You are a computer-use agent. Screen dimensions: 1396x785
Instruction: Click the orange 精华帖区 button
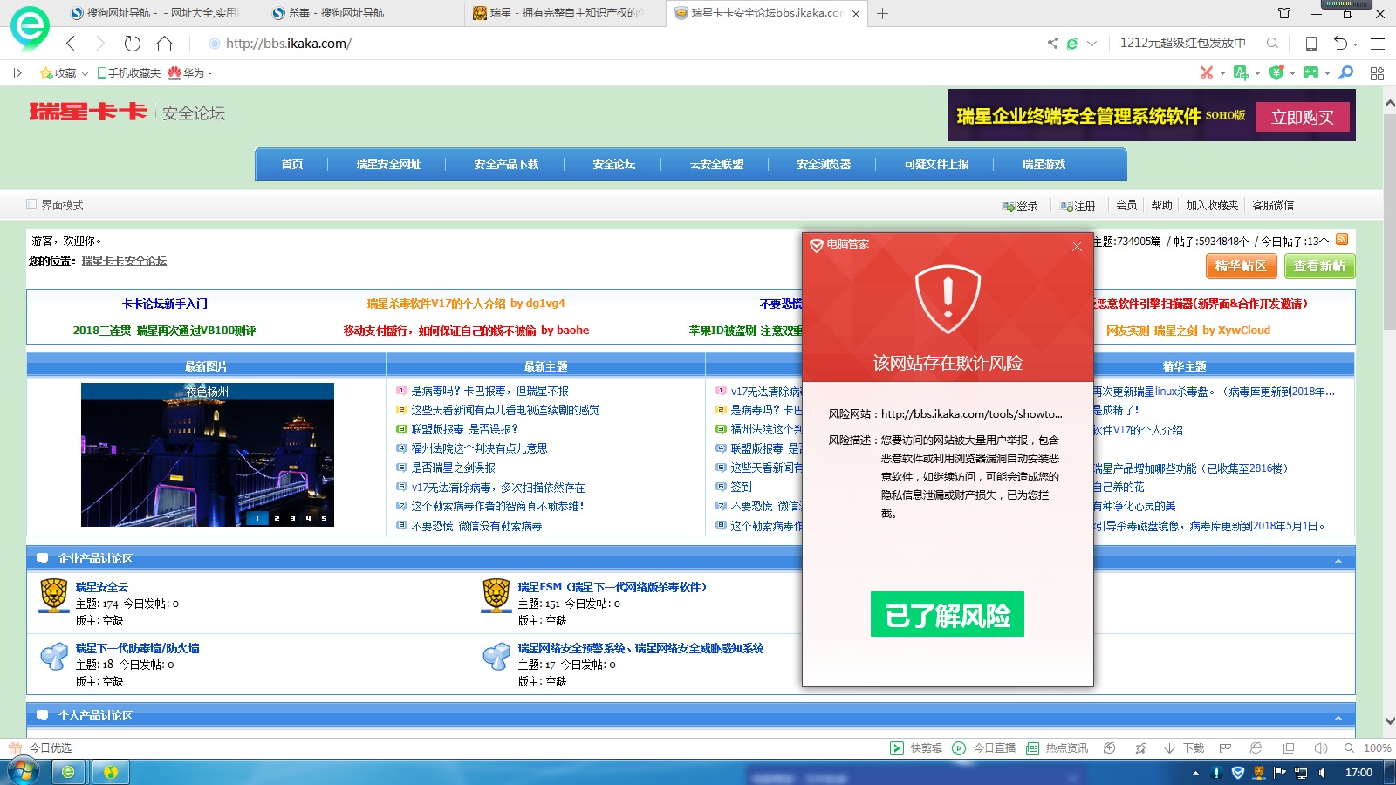(x=1241, y=266)
